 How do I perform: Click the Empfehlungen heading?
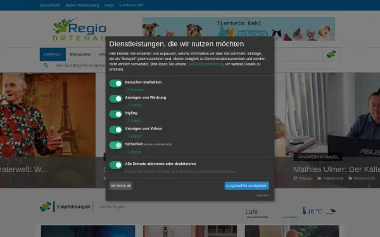73,207
